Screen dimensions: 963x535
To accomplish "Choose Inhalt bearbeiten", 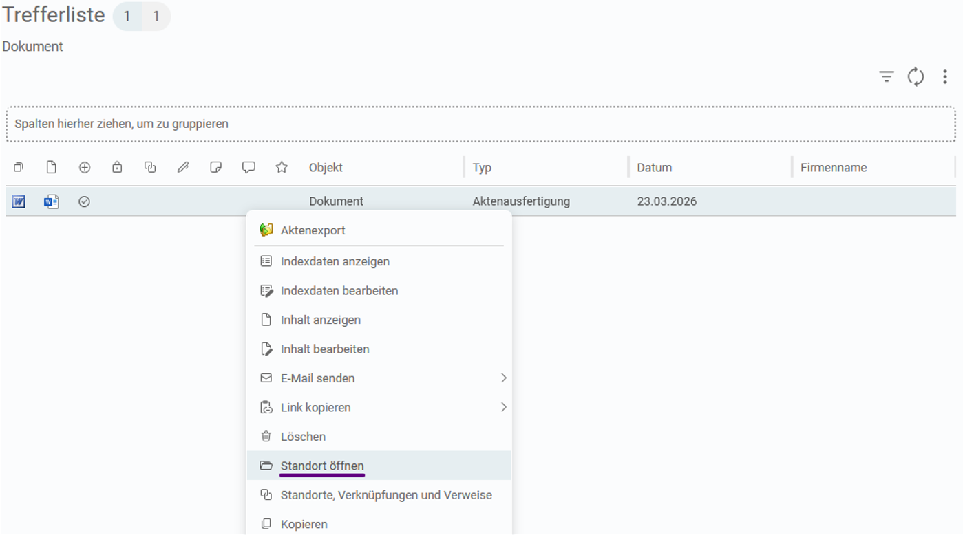I will coord(379,349).
